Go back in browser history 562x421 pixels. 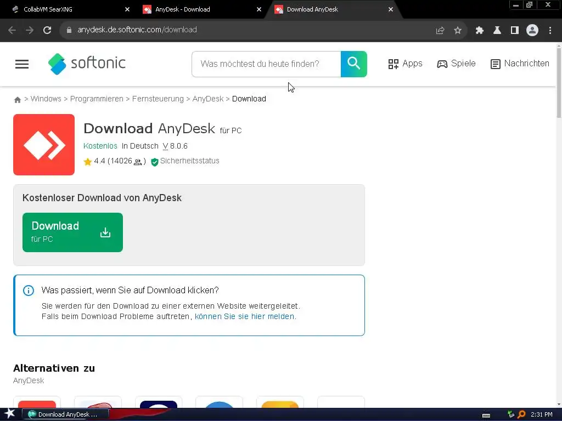tap(12, 30)
